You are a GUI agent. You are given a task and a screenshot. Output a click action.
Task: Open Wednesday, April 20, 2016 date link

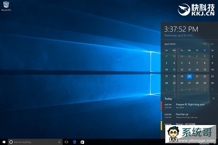click(x=178, y=36)
